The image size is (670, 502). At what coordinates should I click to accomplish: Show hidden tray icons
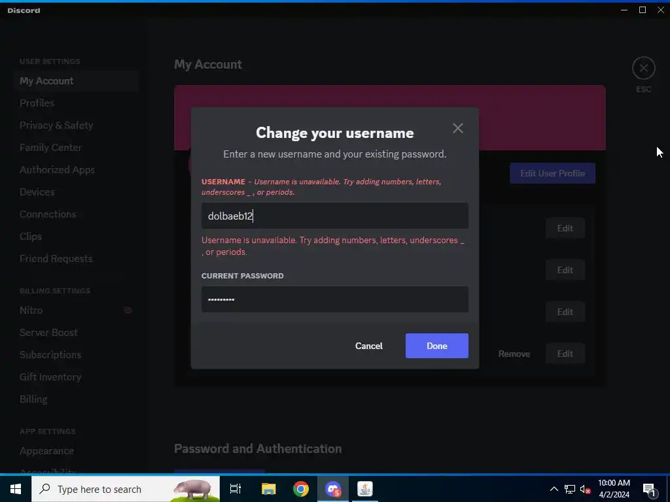(554, 489)
